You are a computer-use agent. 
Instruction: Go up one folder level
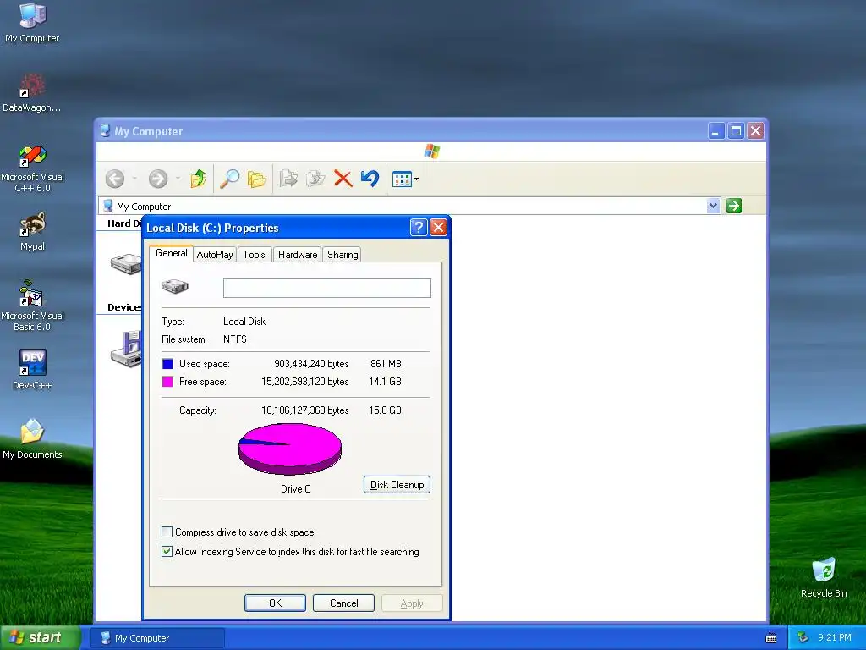[198, 179]
